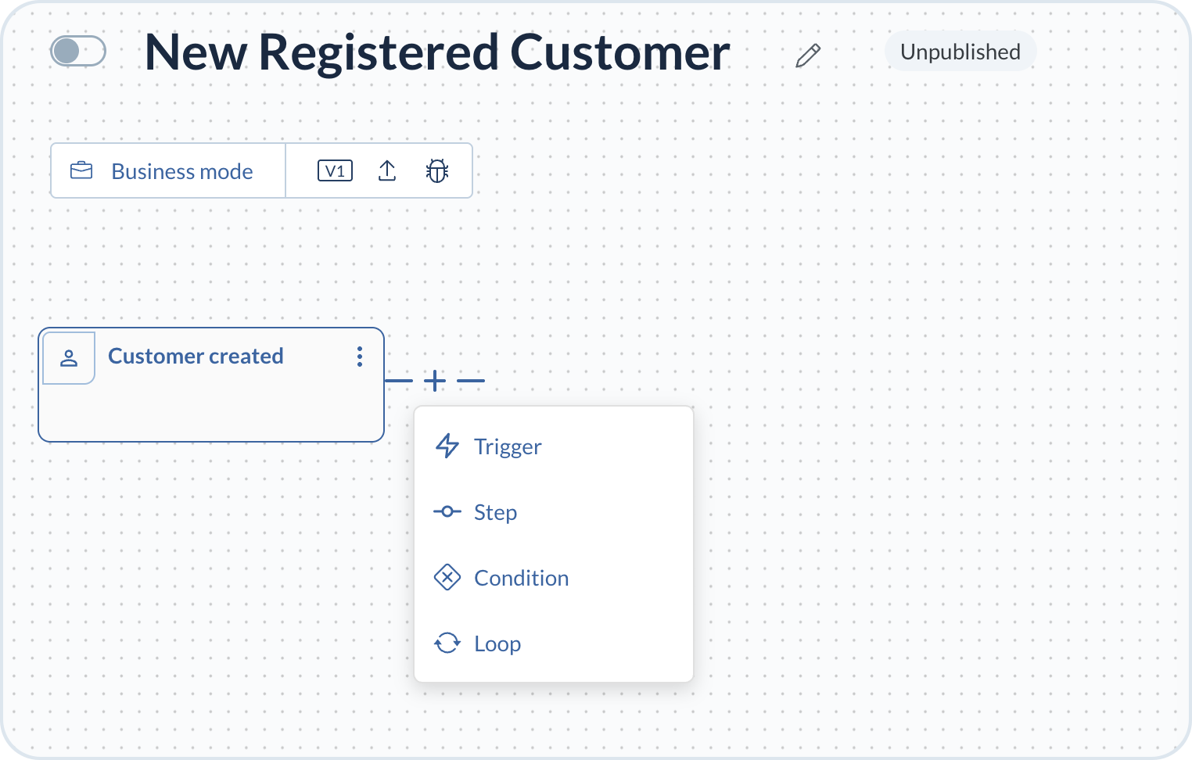Viewport: 1192px width, 760px height.
Task: Click the lightning bolt Trigger icon
Action: coord(447,446)
